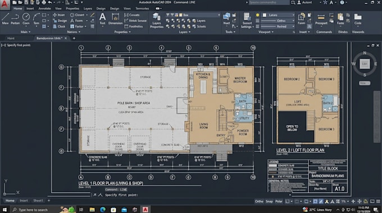Switch to the Annotate ribbon tab
The height and width of the screenshot is (213, 382).
pyautogui.click(x=44, y=8)
